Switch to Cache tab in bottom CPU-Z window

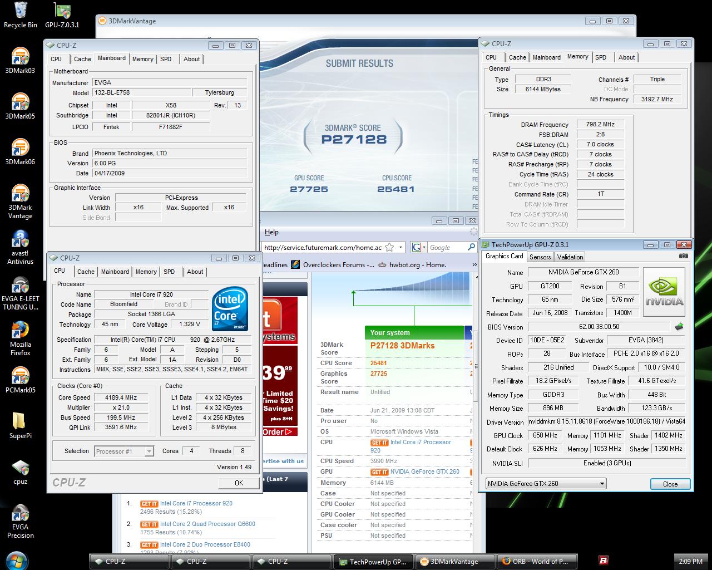(86, 272)
